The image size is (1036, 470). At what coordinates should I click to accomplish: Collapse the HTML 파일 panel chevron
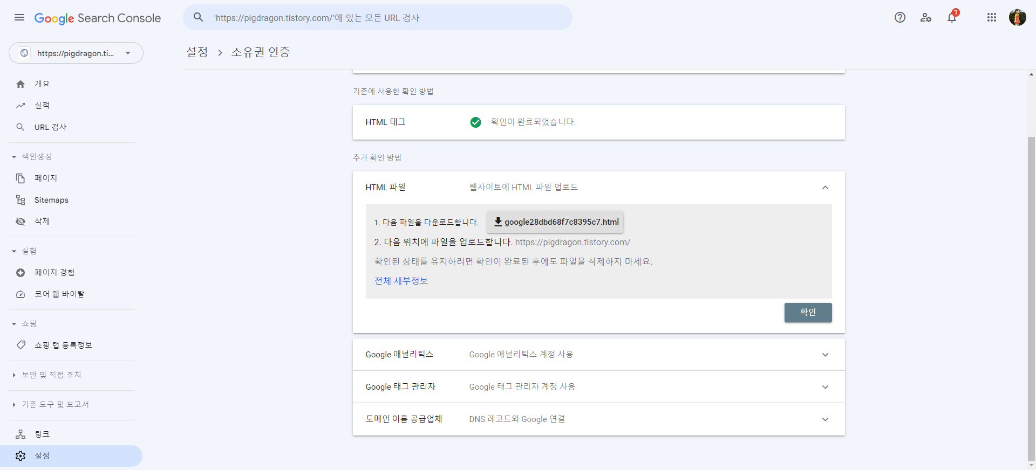pos(825,188)
